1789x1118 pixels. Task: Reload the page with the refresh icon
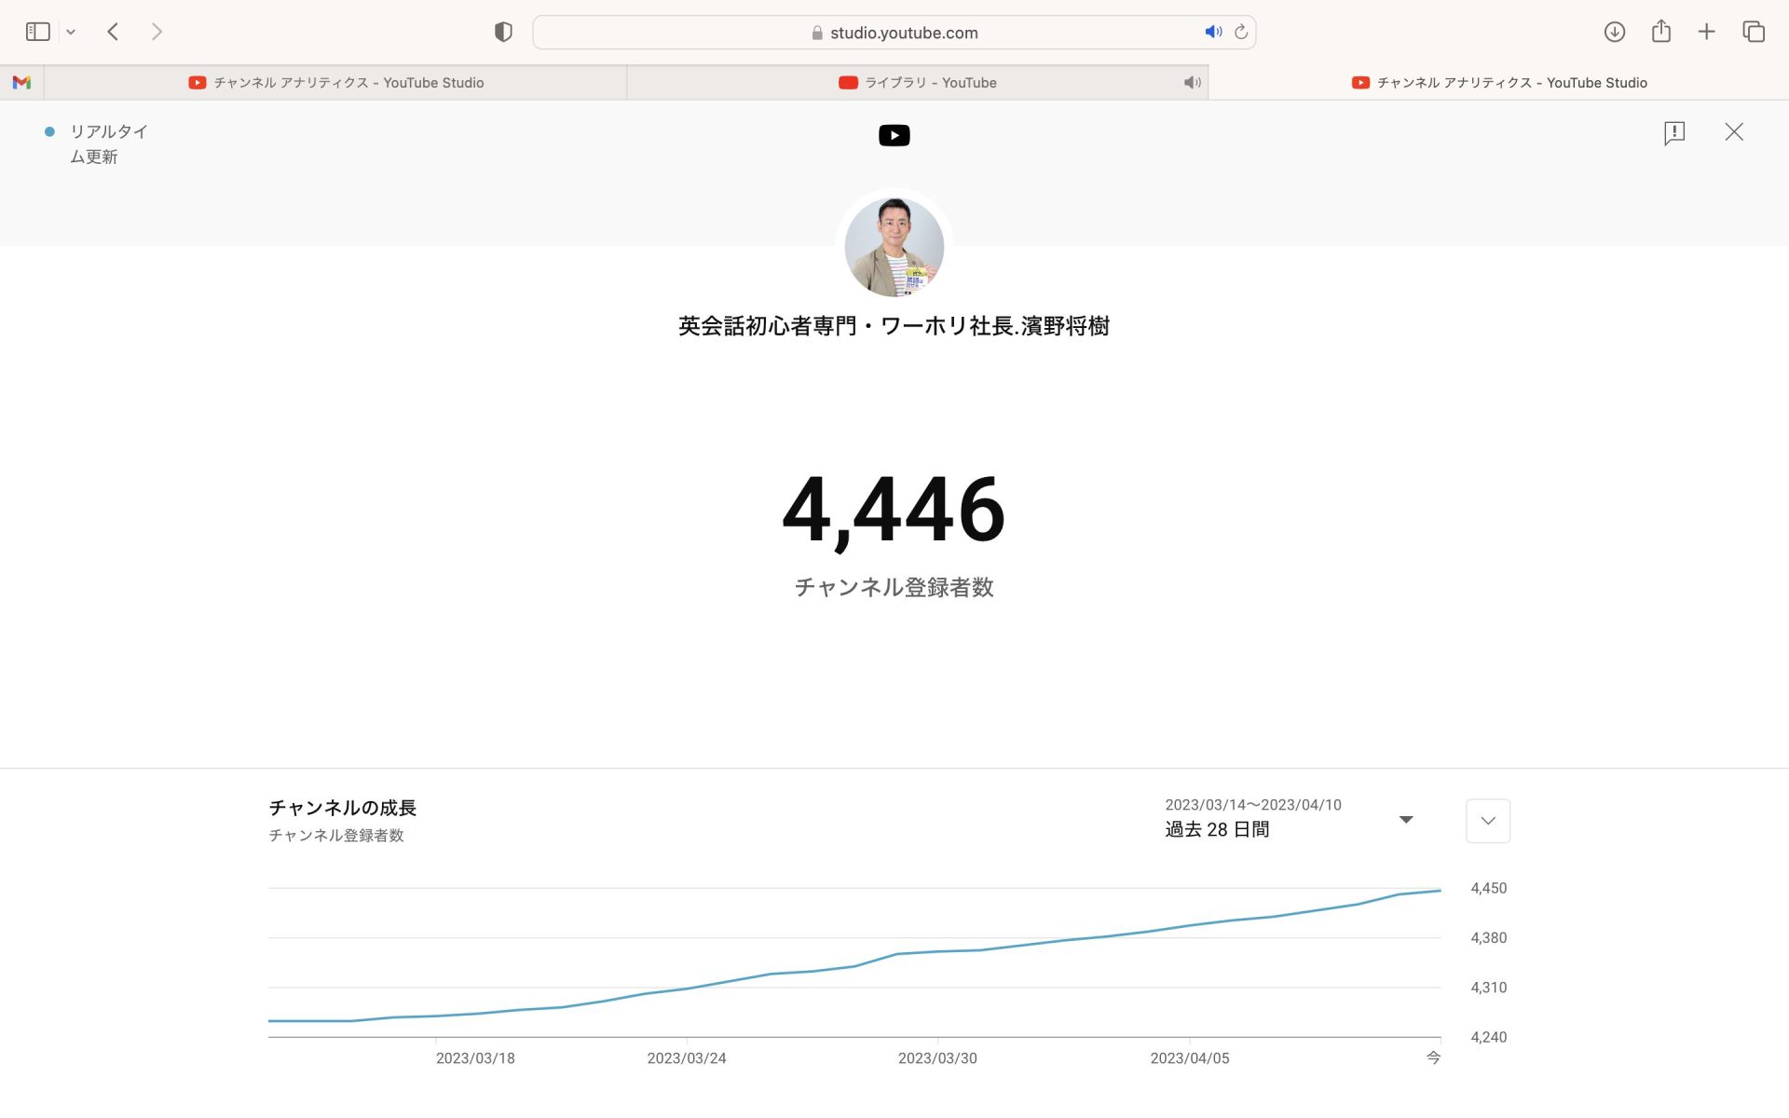coord(1241,33)
